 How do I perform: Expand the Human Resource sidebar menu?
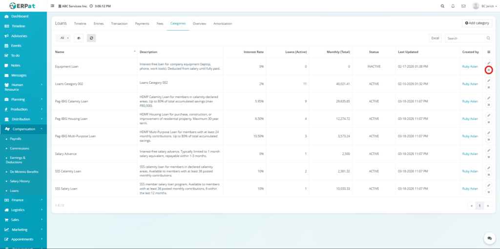click(23, 87)
